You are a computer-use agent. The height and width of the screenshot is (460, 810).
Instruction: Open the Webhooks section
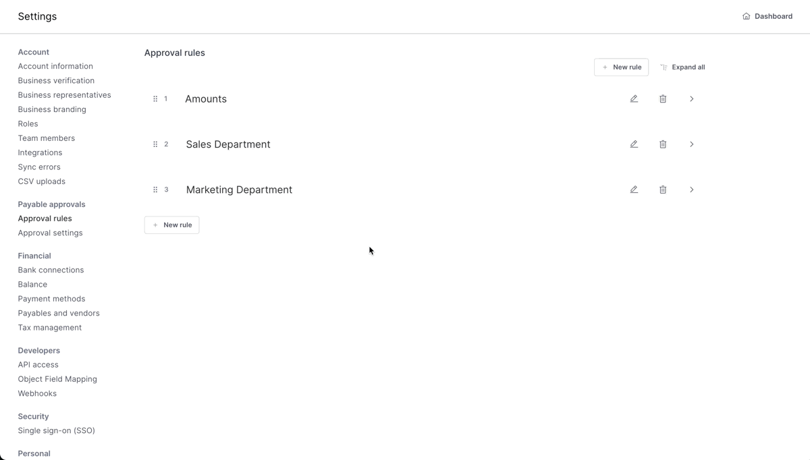pyautogui.click(x=37, y=393)
